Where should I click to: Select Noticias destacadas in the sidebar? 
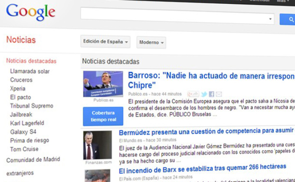31,61
